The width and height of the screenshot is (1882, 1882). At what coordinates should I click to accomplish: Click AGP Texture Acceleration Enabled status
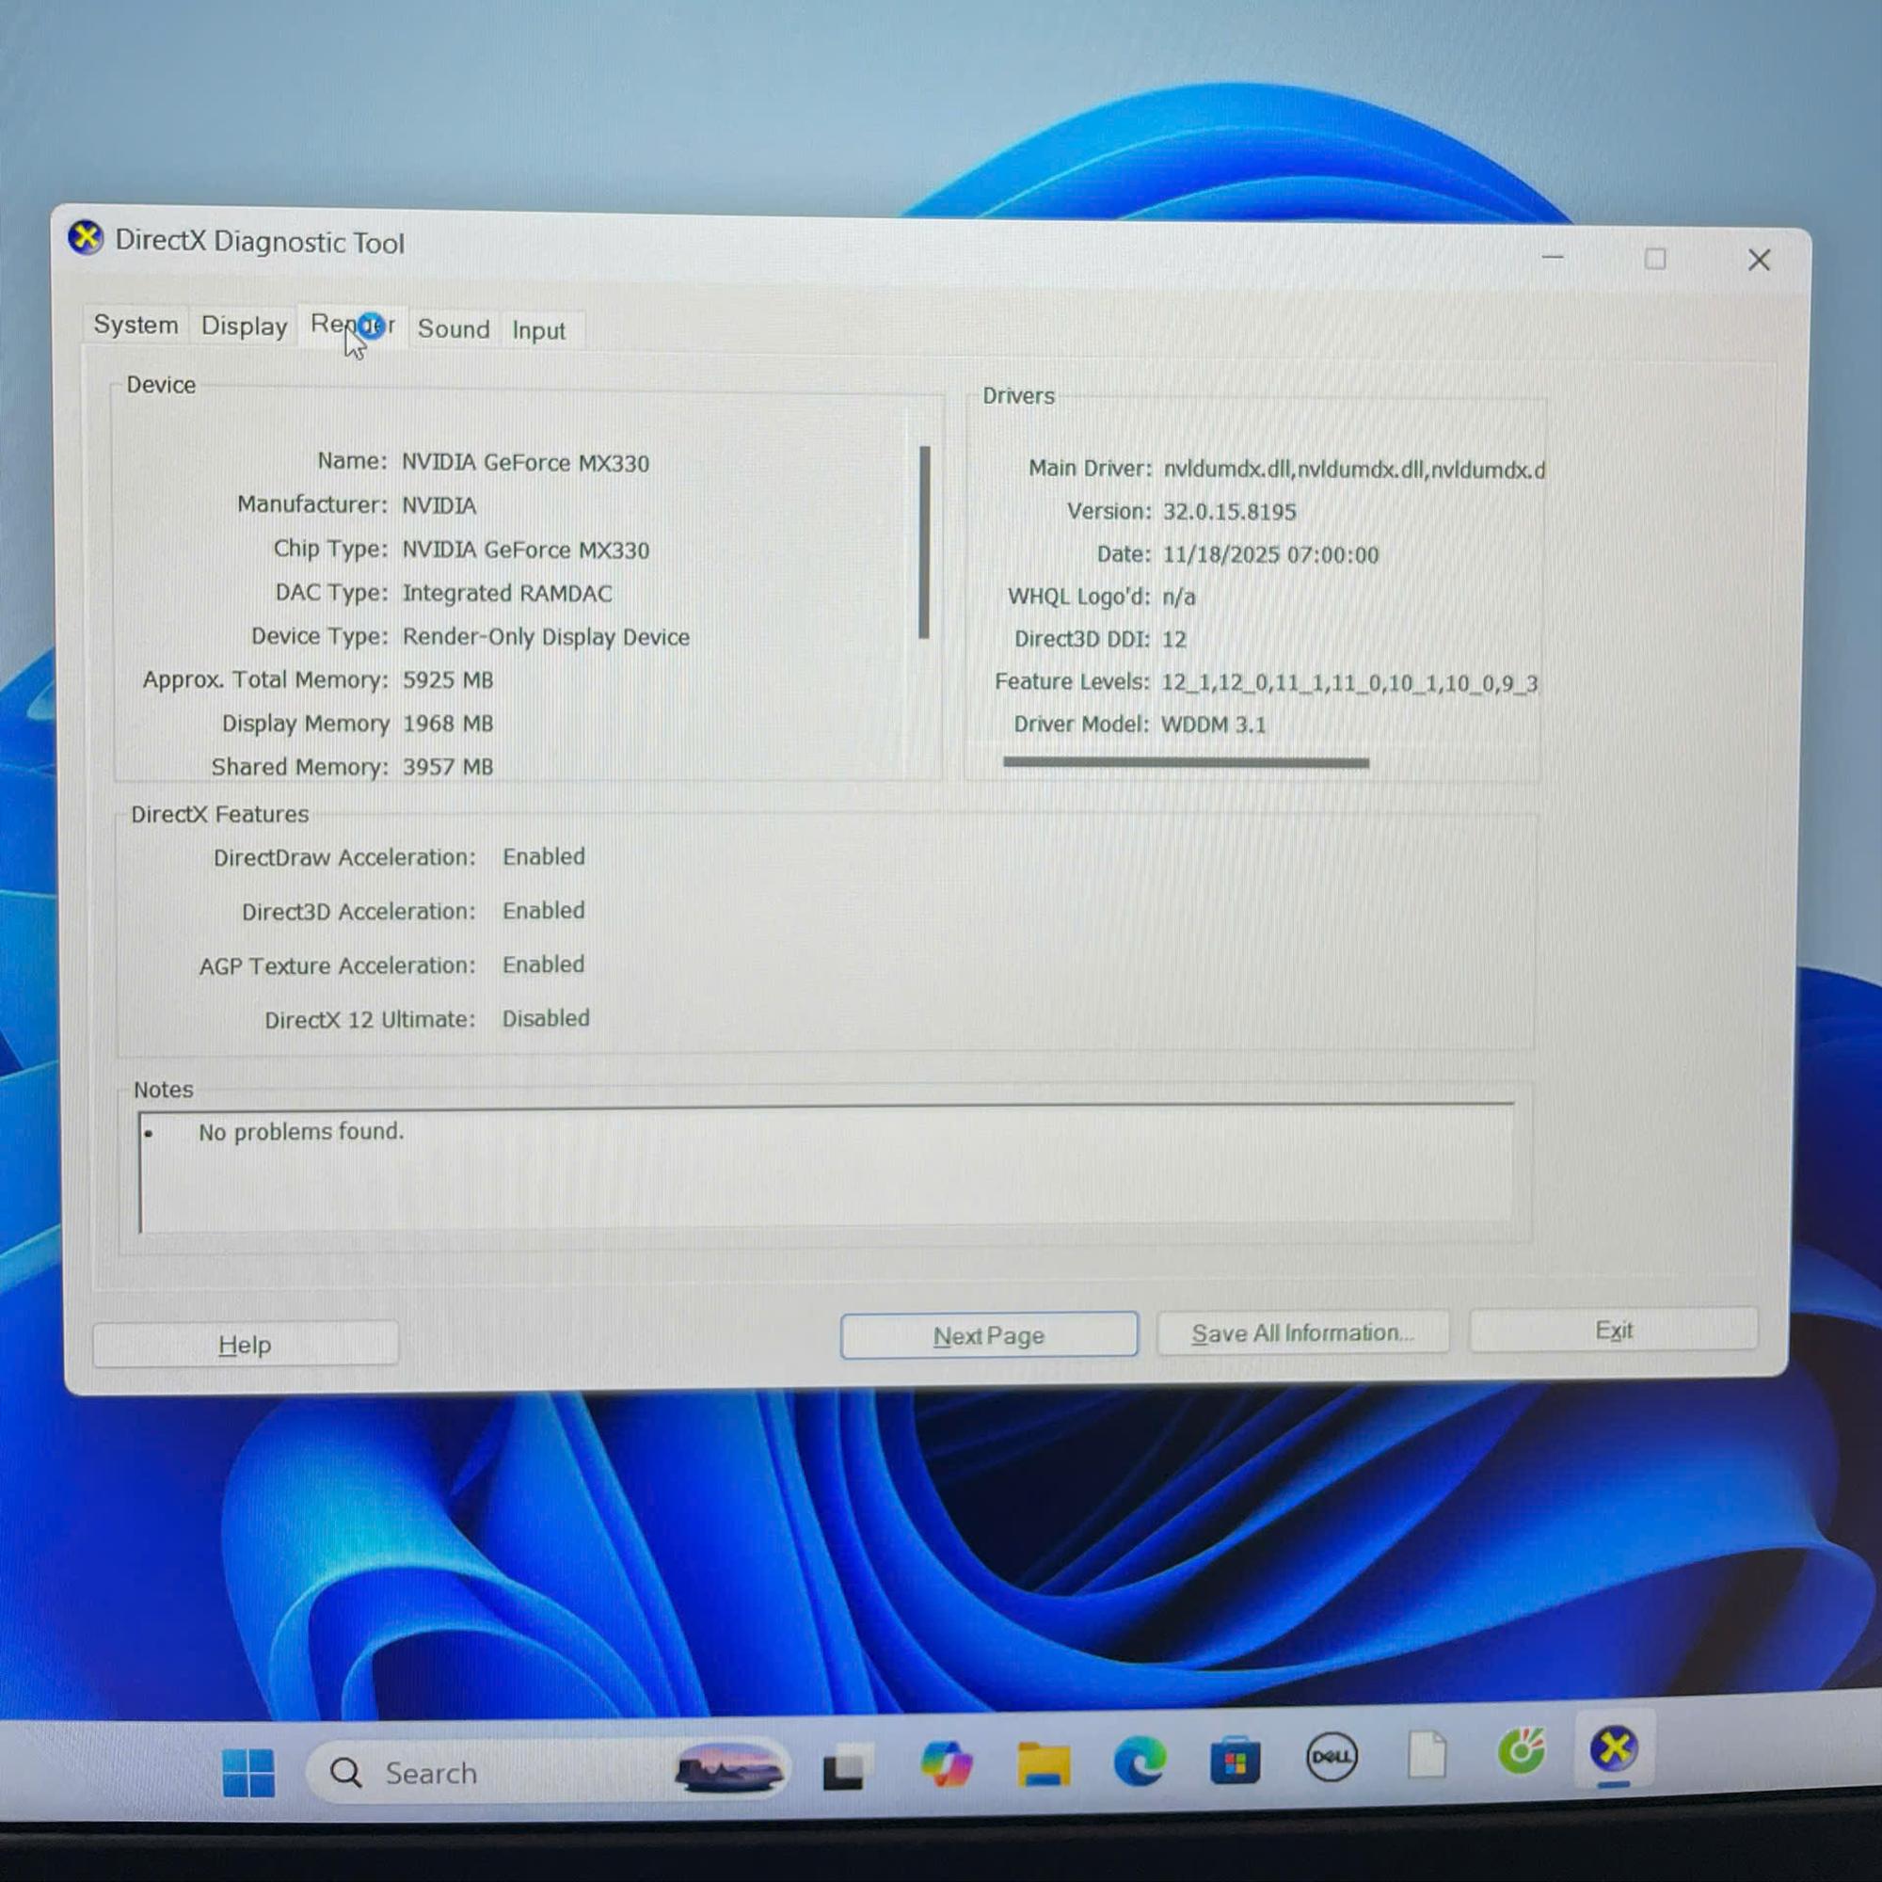pos(544,965)
